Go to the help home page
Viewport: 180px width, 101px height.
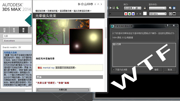pos(85,4)
